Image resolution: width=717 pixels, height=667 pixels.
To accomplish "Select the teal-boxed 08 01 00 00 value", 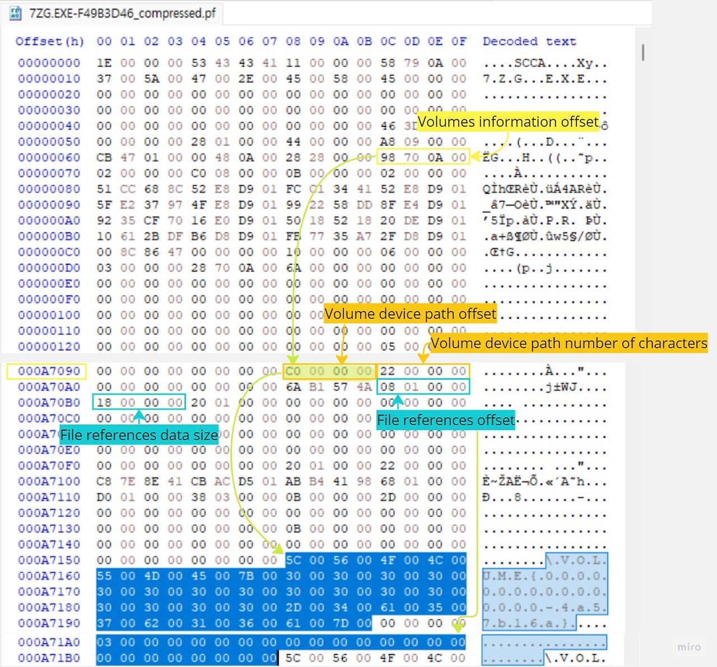I will [423, 386].
